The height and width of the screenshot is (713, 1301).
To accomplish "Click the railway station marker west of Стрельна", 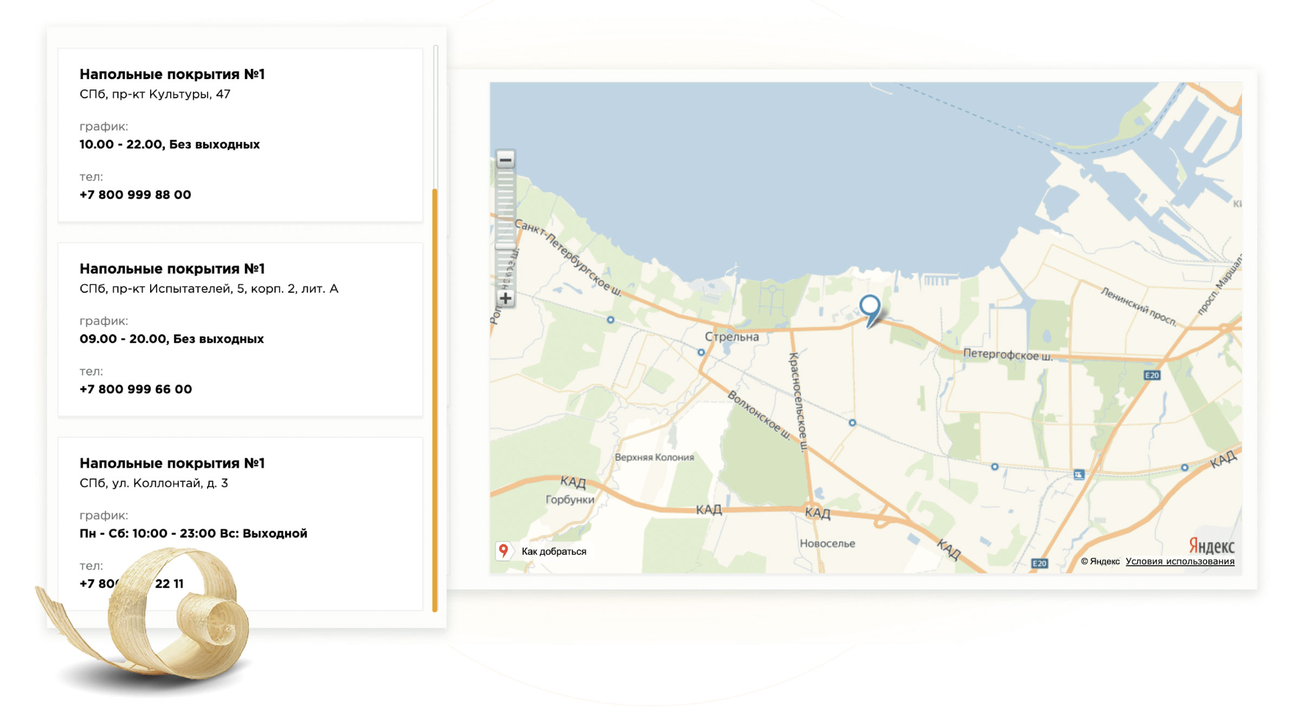I will 610,320.
